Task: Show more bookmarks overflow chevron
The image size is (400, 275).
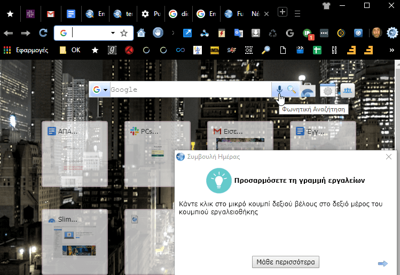Action: [392, 50]
